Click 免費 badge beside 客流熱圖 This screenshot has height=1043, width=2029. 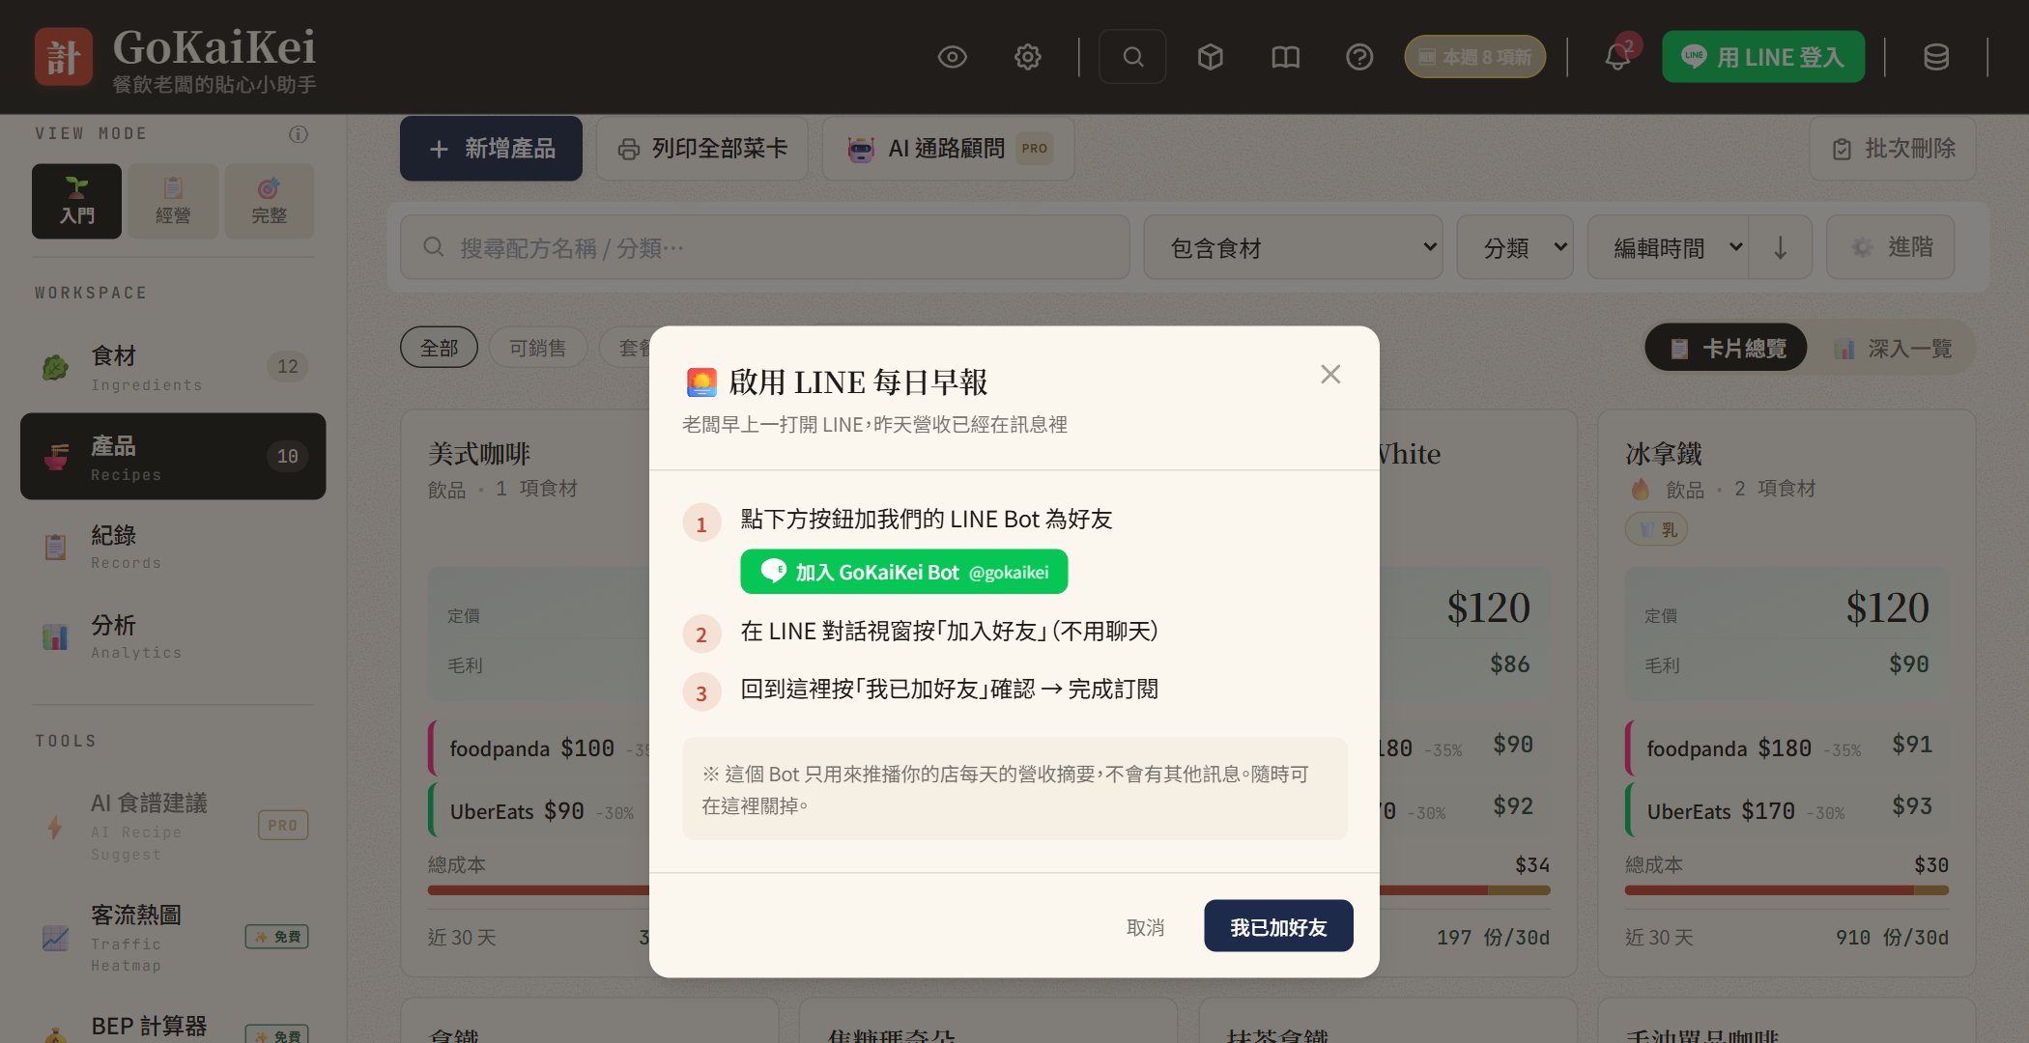point(276,937)
